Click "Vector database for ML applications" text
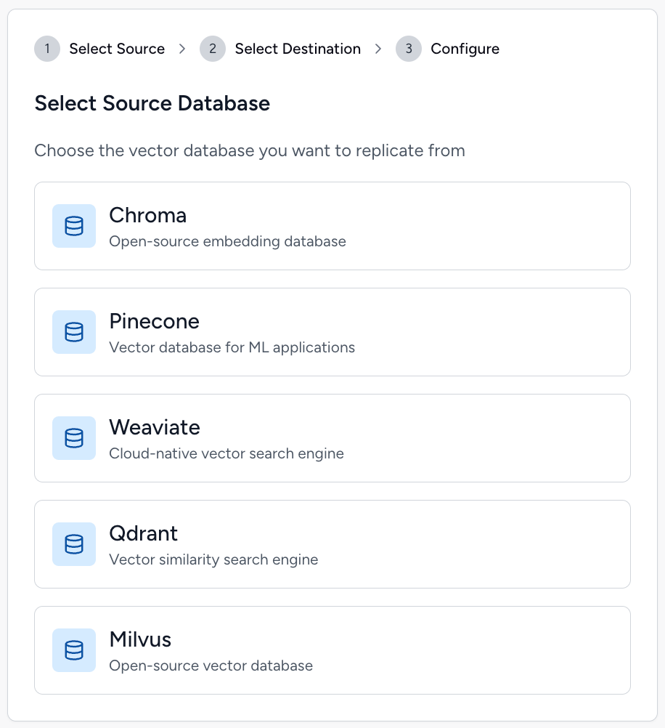Viewport: 665px width, 728px height. 232,347
